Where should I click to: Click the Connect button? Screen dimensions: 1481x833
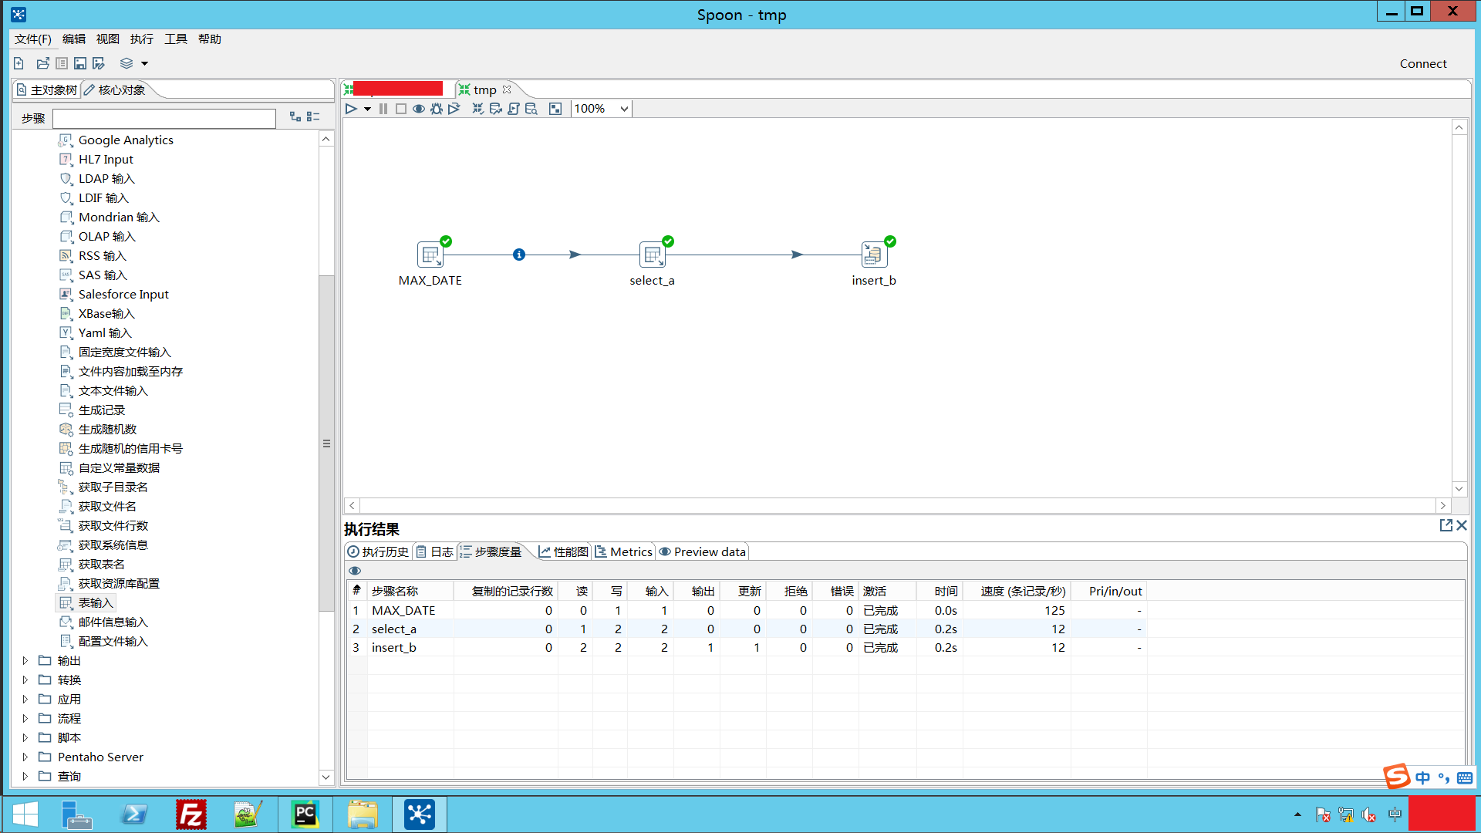point(1423,64)
